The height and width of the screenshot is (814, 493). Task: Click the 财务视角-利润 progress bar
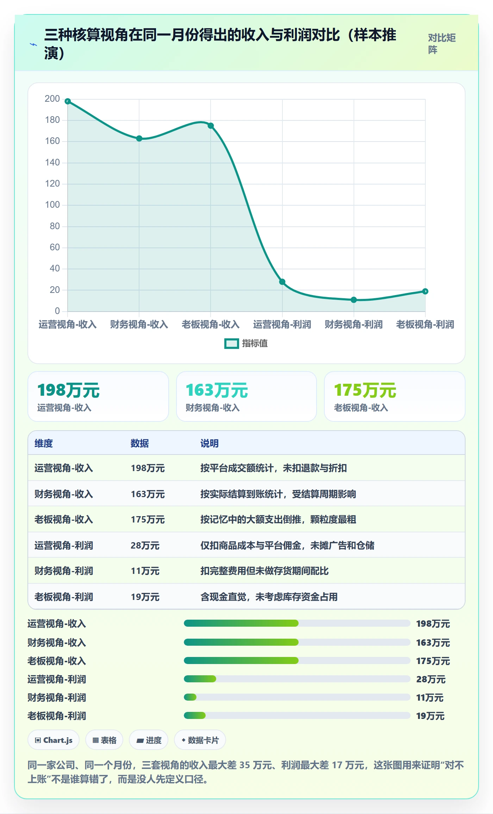pyautogui.click(x=297, y=697)
